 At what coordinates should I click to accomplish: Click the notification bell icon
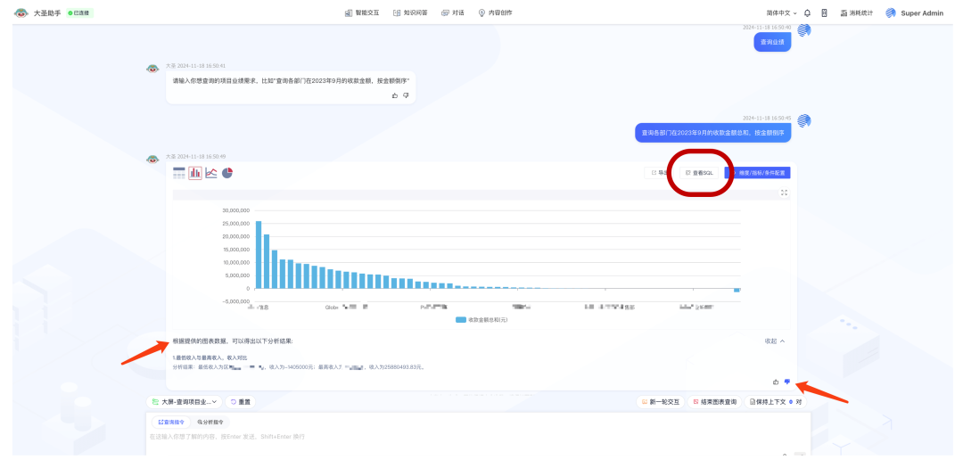coord(807,13)
